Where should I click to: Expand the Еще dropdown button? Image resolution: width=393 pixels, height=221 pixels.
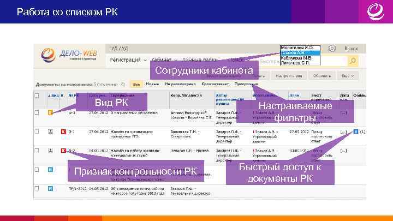(348, 76)
